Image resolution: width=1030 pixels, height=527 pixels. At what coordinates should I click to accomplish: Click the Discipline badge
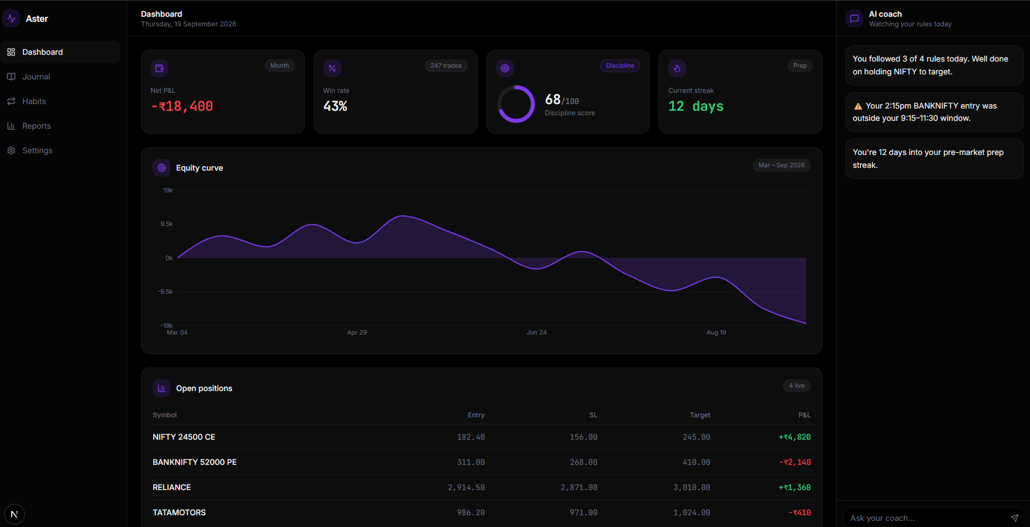coord(620,65)
